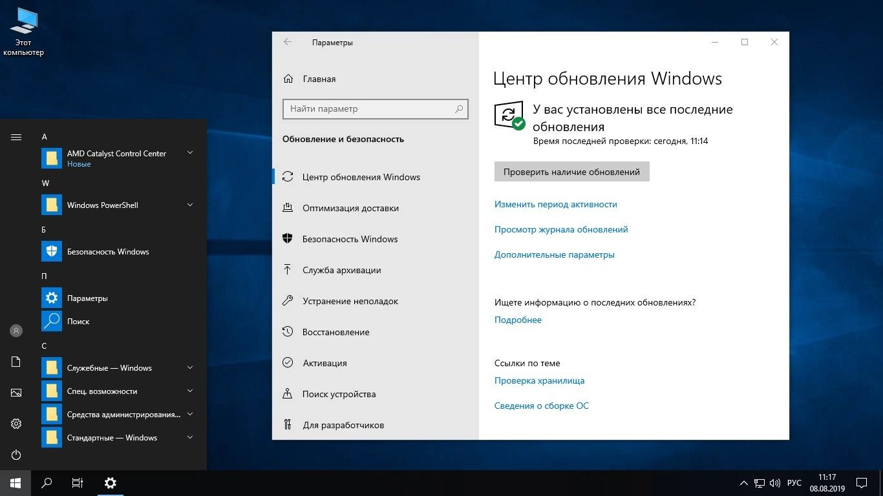
Task: Open Поиск app in Start list
Action: click(52, 321)
